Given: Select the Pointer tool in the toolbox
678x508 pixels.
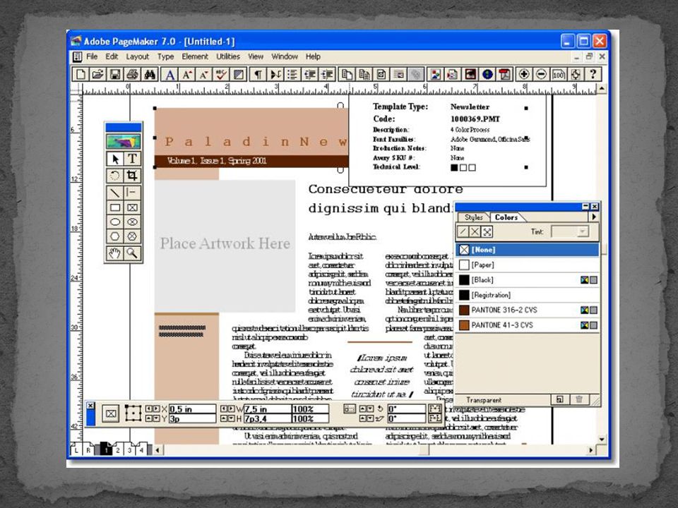Looking at the screenshot, I should coord(115,159).
